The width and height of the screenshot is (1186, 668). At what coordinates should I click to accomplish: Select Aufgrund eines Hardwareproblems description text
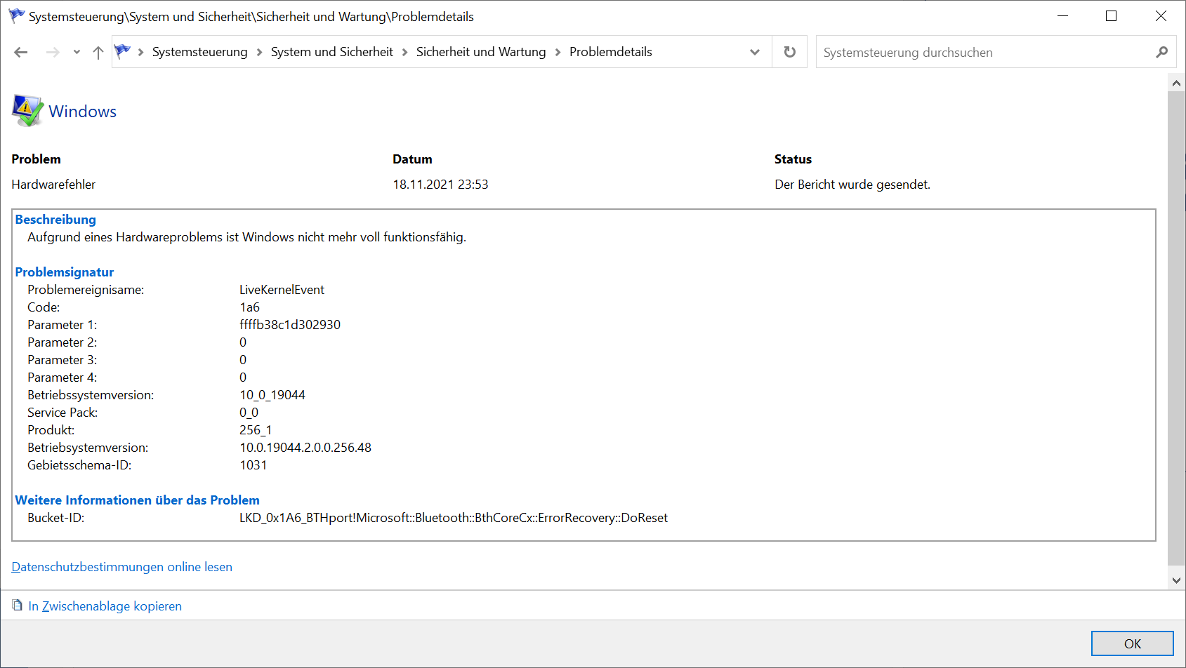[x=246, y=237]
